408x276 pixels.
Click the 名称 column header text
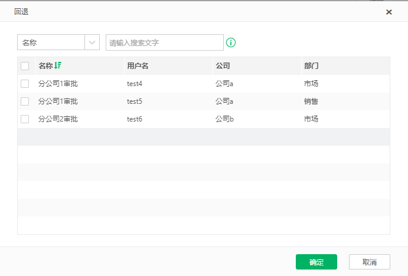45,65
